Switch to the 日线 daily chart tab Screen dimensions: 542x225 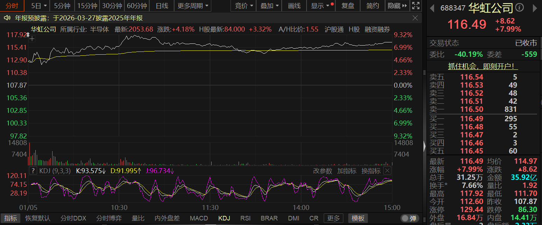(162, 6)
